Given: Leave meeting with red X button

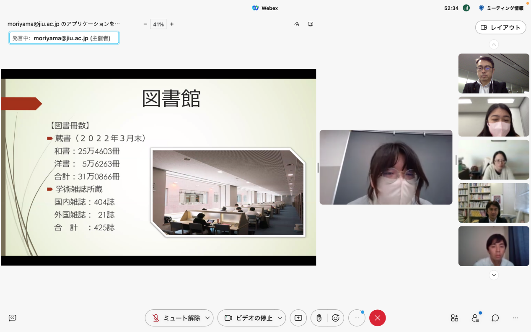Looking at the screenshot, I should click(x=377, y=318).
